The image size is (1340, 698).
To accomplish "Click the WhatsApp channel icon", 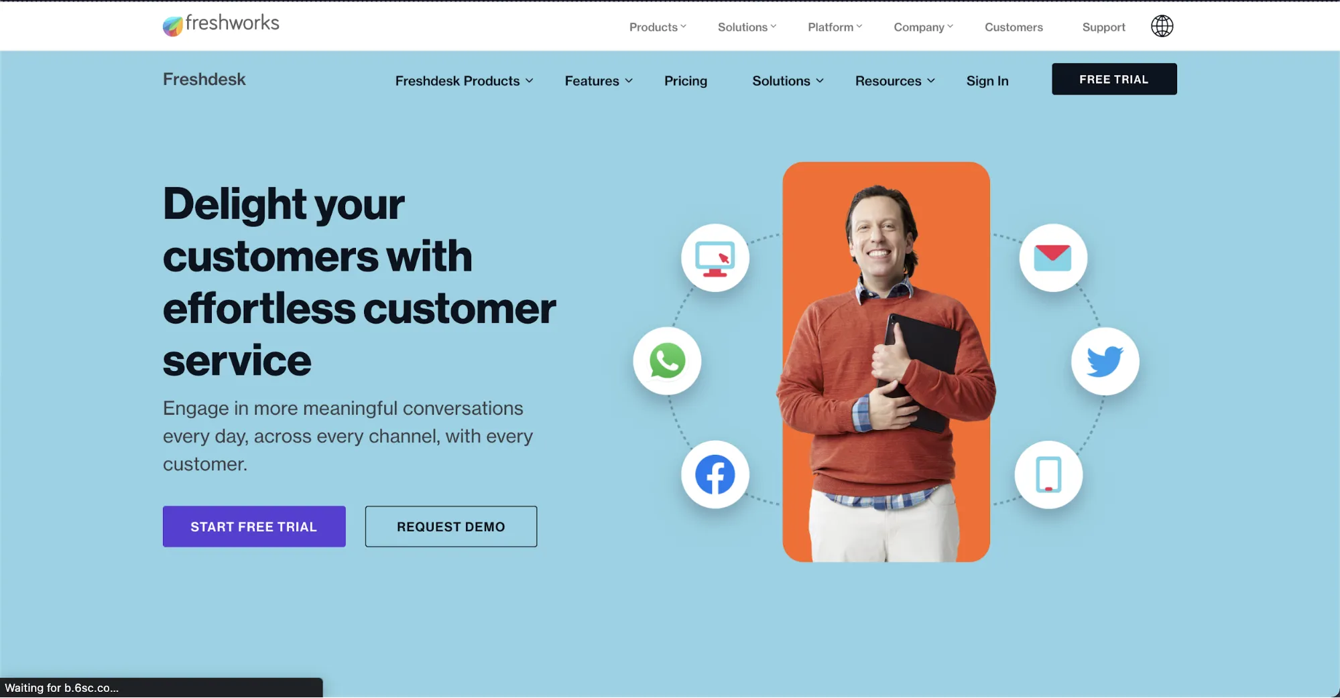I will [x=667, y=361].
